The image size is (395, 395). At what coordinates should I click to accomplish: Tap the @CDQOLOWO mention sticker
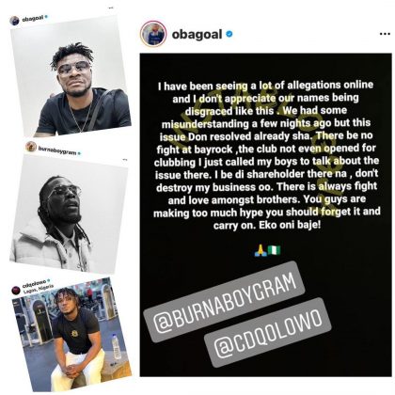[x=268, y=333]
